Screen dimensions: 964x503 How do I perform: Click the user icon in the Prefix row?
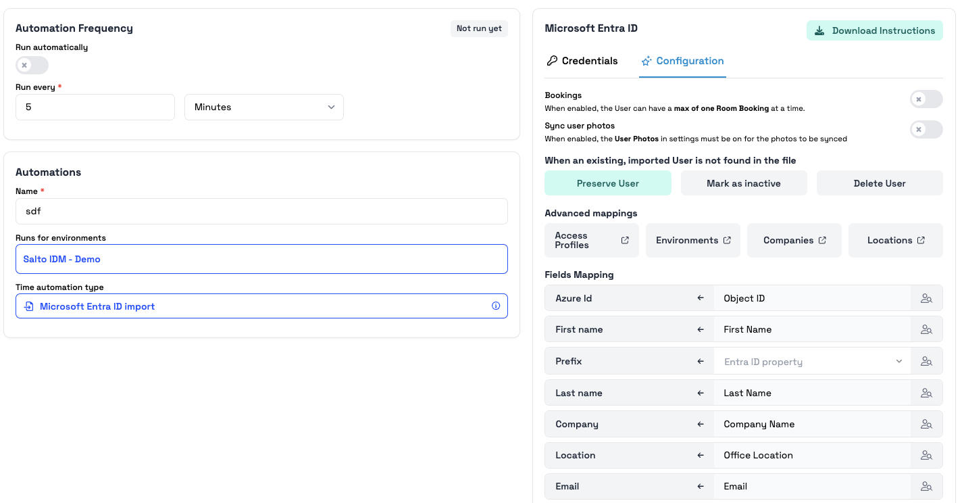tap(926, 362)
